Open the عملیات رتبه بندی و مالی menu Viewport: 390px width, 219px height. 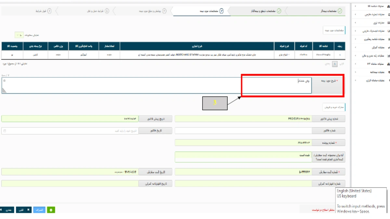[370, 55]
